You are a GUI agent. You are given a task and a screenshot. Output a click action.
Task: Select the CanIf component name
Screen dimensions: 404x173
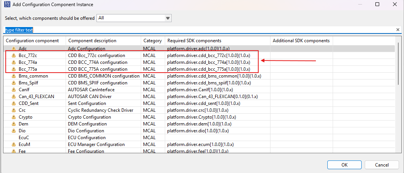[23, 90]
